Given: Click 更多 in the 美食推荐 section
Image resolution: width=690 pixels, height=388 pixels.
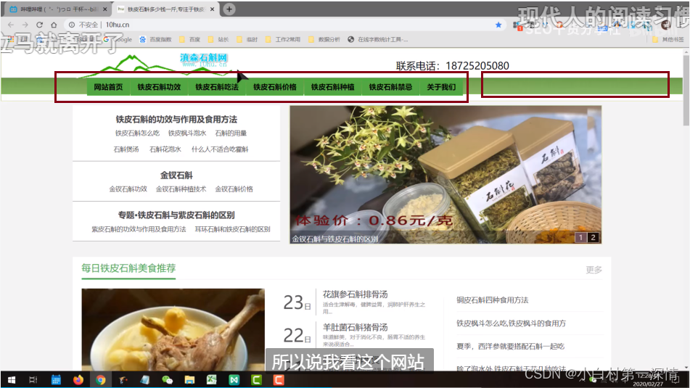Looking at the screenshot, I should [594, 270].
